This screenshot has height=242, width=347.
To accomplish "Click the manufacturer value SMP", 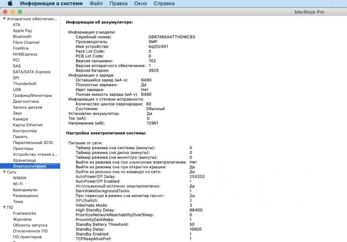I will (x=153, y=42).
